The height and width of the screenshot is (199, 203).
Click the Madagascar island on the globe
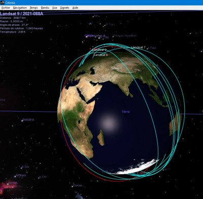[x=101, y=138]
